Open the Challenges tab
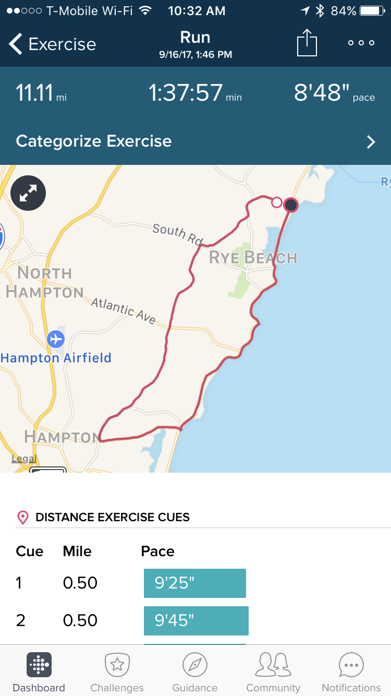The width and height of the screenshot is (391, 696). 117,672
